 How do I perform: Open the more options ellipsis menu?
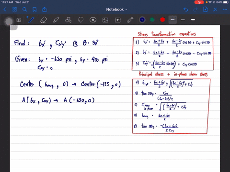pos(225,10)
